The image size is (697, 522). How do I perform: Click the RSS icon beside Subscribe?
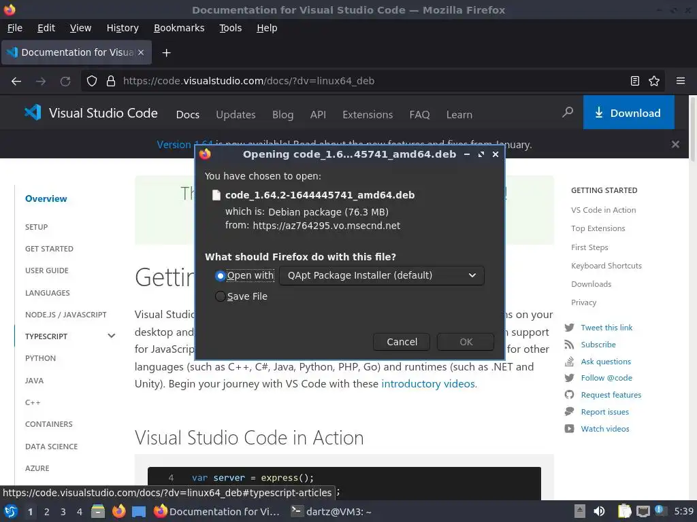[x=570, y=345]
